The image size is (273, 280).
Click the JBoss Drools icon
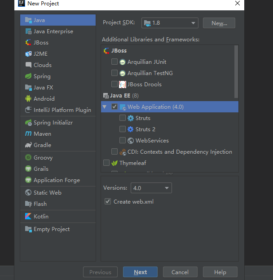coord(123,84)
